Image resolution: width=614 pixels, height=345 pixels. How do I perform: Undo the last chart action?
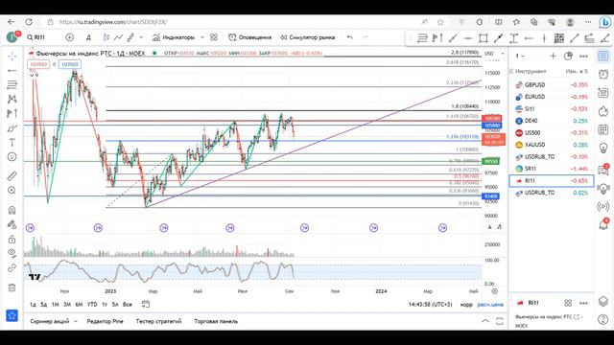click(350, 37)
